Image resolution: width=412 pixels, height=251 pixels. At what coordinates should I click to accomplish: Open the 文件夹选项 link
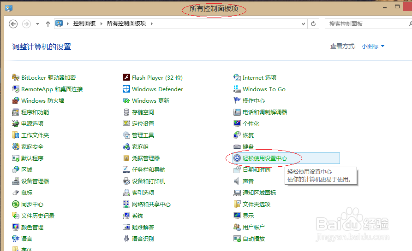257,204
